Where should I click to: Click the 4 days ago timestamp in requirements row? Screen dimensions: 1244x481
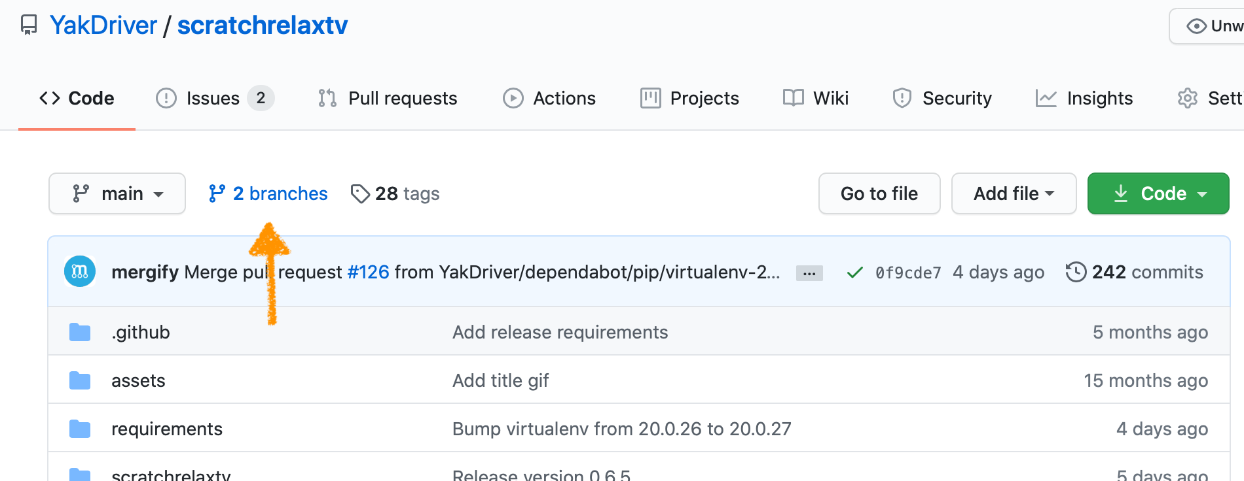click(x=1162, y=429)
